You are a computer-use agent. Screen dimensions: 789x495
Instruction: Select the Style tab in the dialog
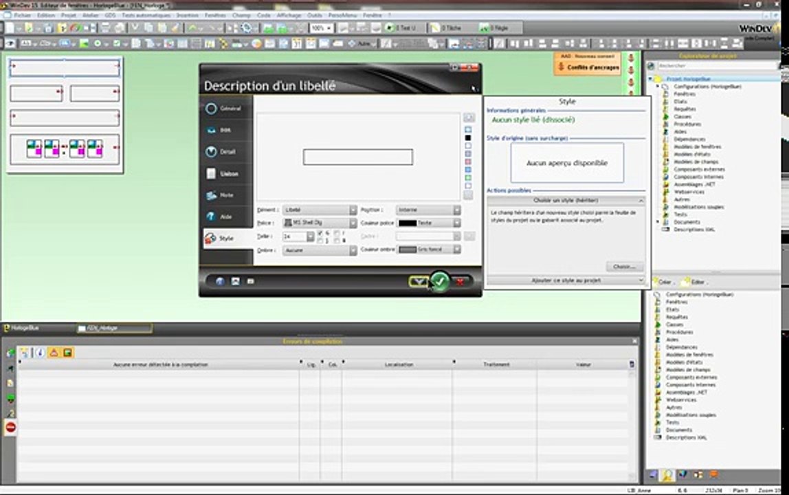coord(227,238)
